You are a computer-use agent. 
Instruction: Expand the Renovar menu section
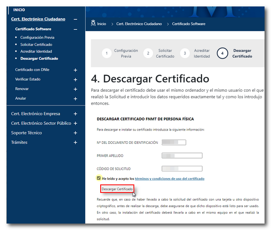click(75, 89)
